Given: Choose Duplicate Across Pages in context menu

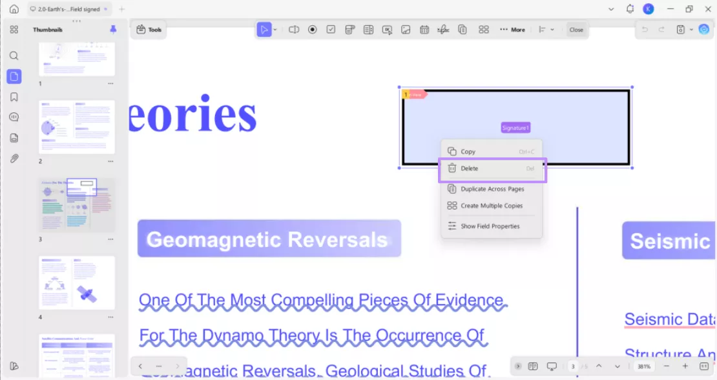Looking at the screenshot, I should pyautogui.click(x=492, y=189).
